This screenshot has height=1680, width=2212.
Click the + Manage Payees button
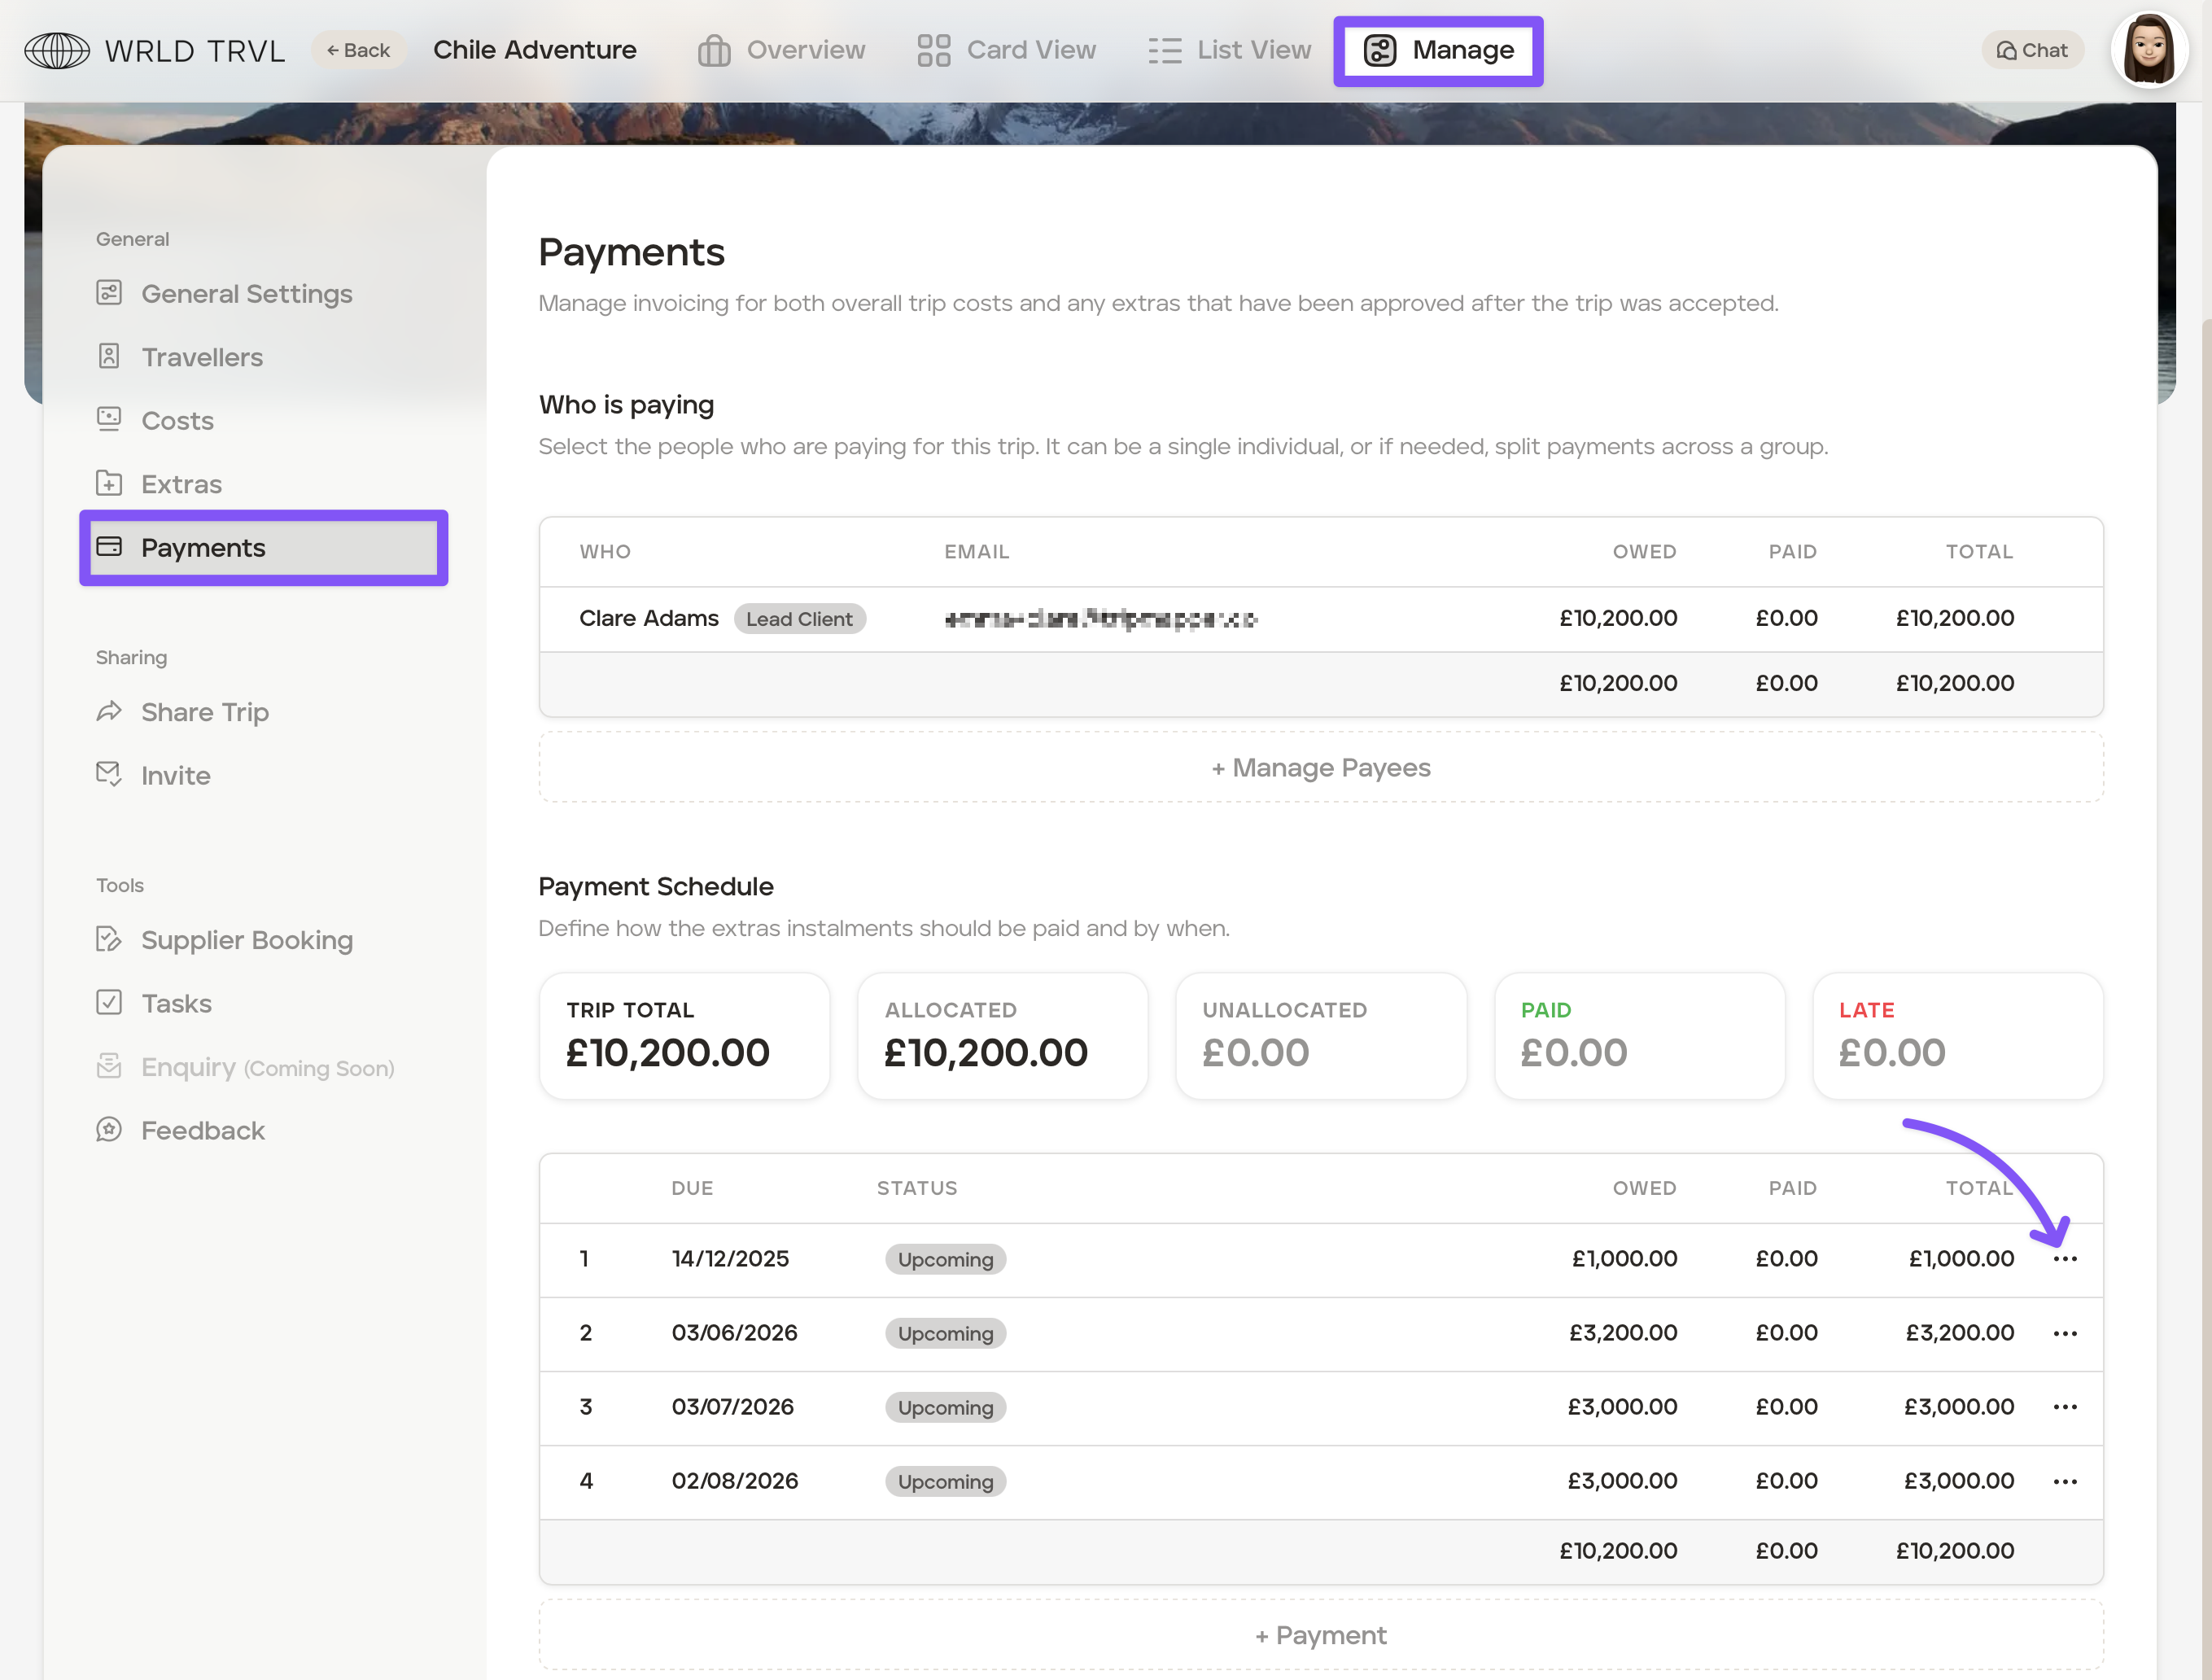(1320, 768)
